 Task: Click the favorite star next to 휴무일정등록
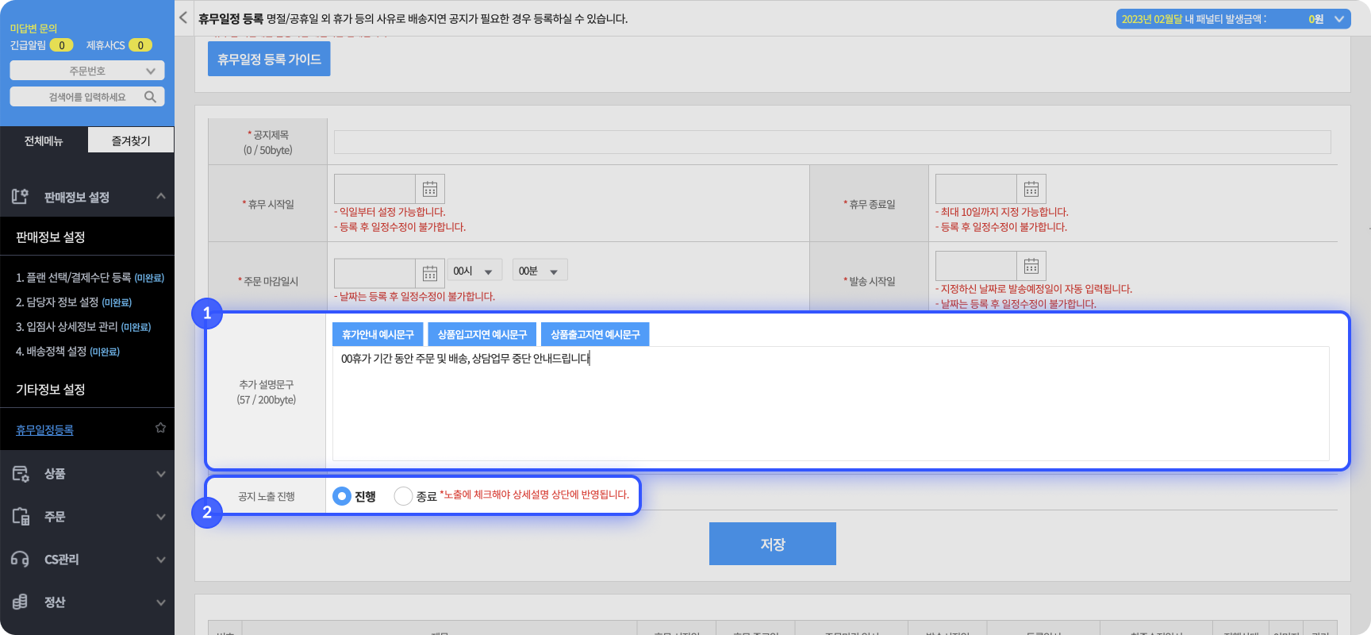tap(160, 428)
